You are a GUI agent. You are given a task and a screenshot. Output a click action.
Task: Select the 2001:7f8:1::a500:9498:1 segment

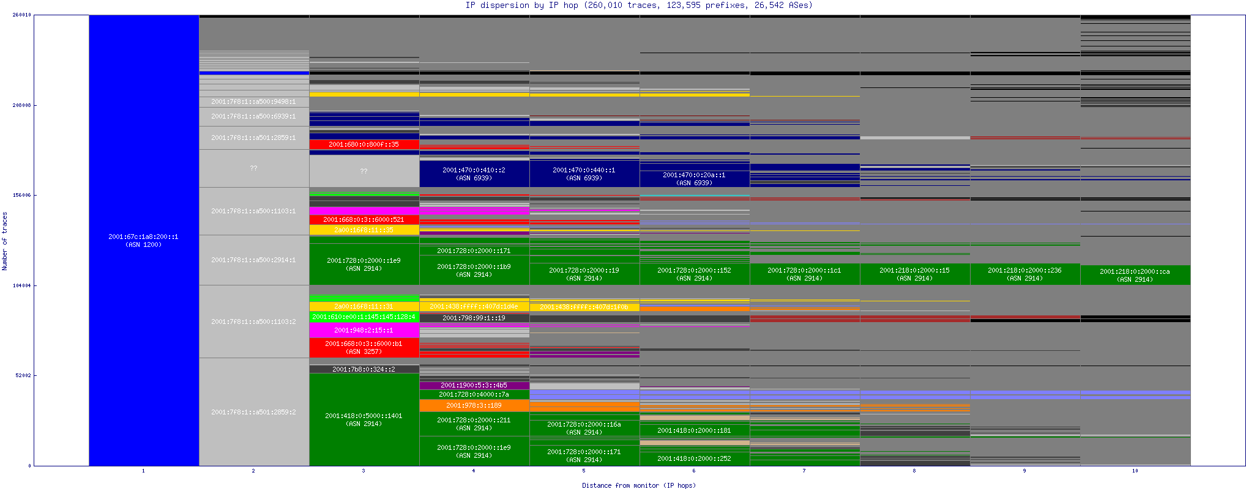(x=254, y=101)
